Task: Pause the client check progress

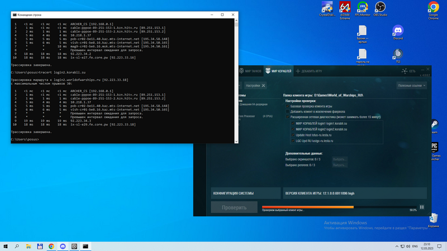Action: (x=422, y=207)
